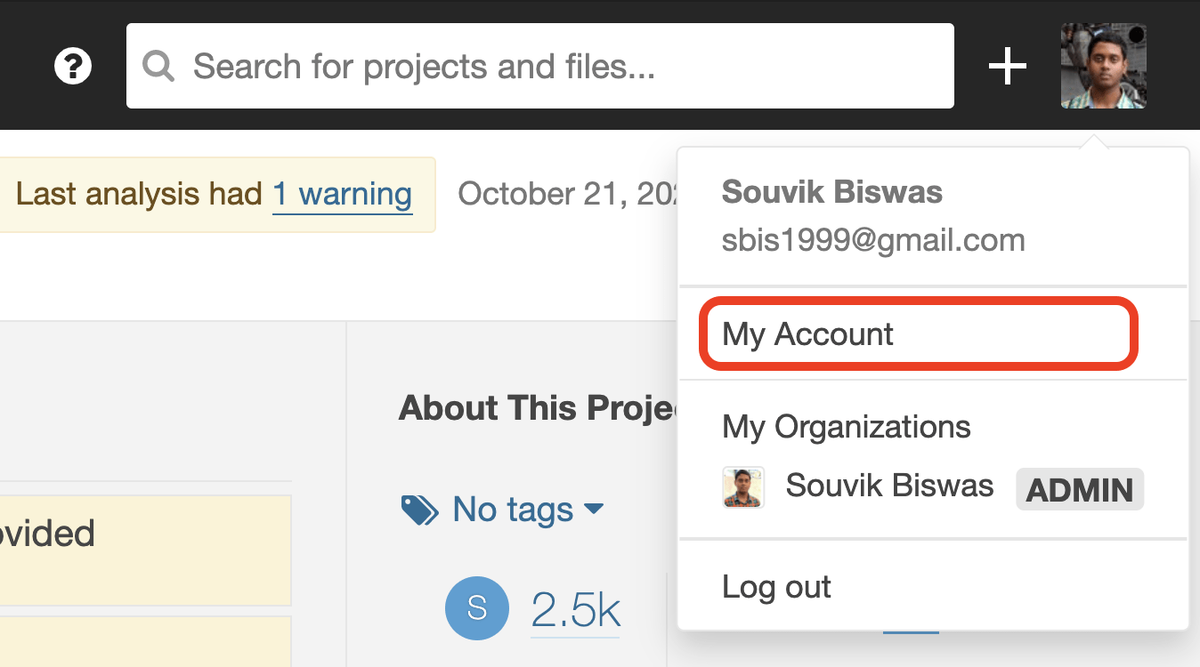
Task: Click the tag icon beside No tags
Action: point(418,509)
